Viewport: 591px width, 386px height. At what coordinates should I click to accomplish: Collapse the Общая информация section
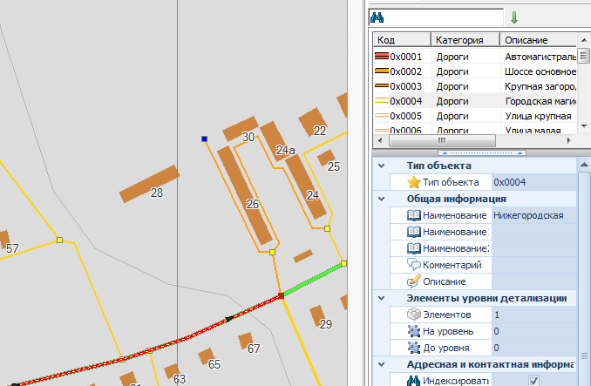point(380,199)
